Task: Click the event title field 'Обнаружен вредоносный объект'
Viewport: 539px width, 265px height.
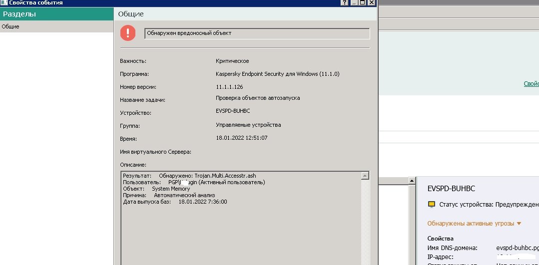Action: tap(257, 33)
